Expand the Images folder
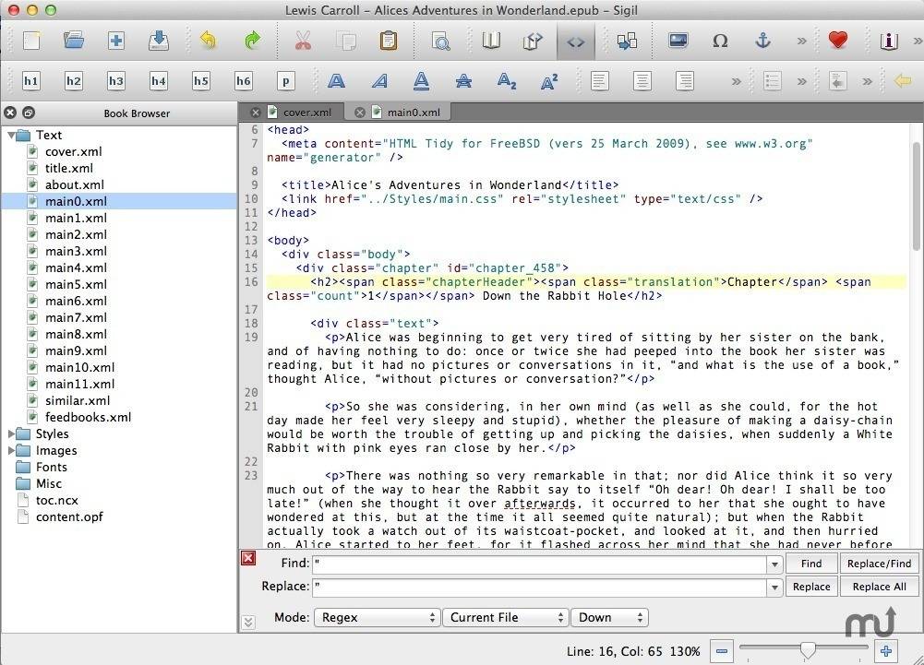Screen dimensions: 924x665 click(x=10, y=451)
